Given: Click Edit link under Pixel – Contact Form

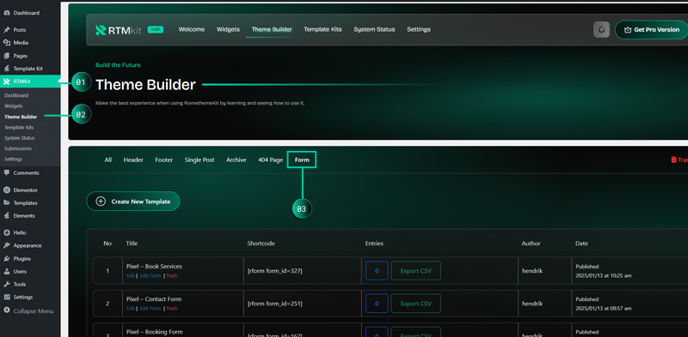Looking at the screenshot, I should tap(131, 309).
